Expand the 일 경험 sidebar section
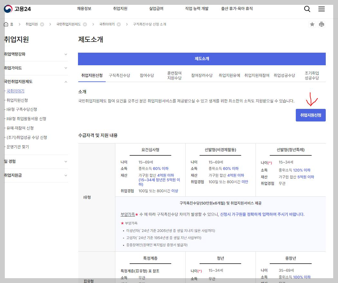 36,162
